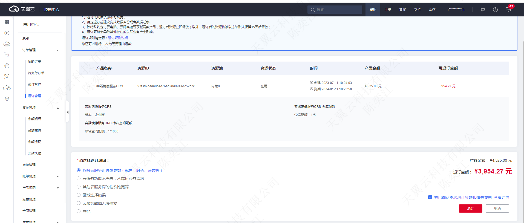The width and height of the screenshot is (524, 223).
Task: Select reason 云服务功能不完善，不满足业务需求
Action: click(79, 178)
